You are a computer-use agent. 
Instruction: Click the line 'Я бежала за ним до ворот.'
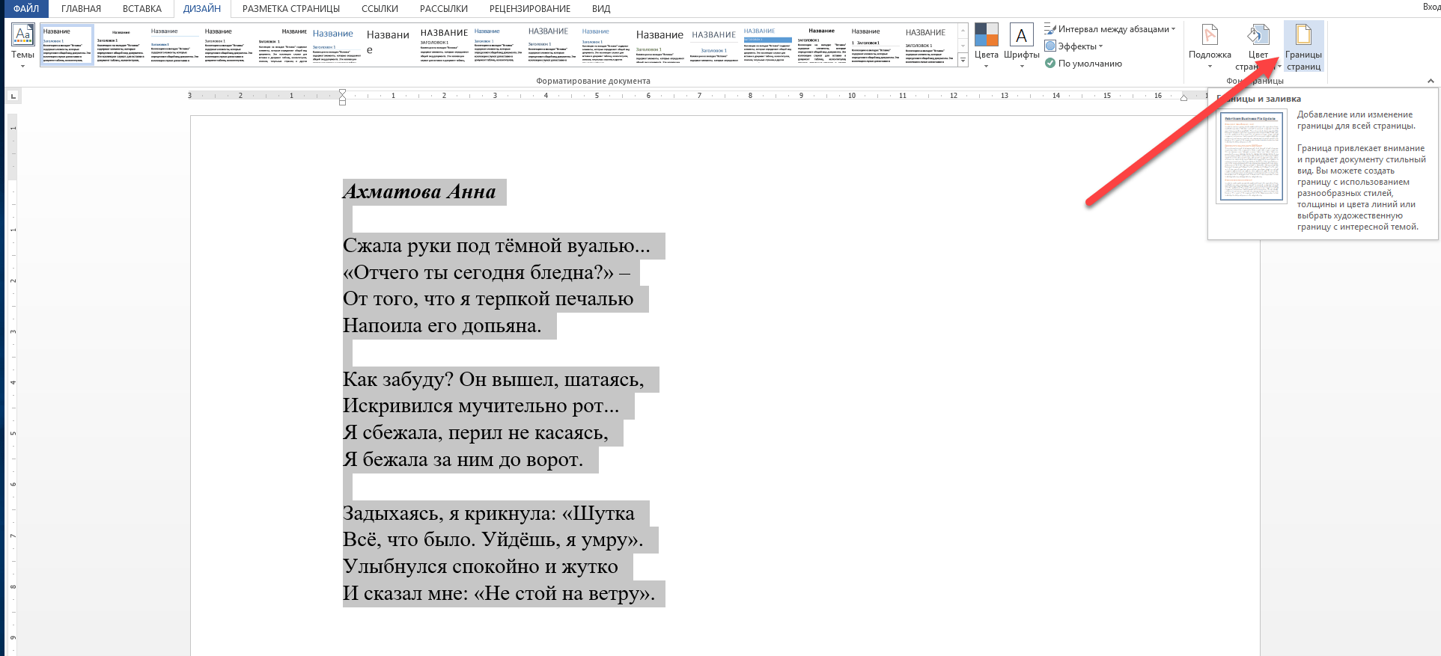coord(463,460)
